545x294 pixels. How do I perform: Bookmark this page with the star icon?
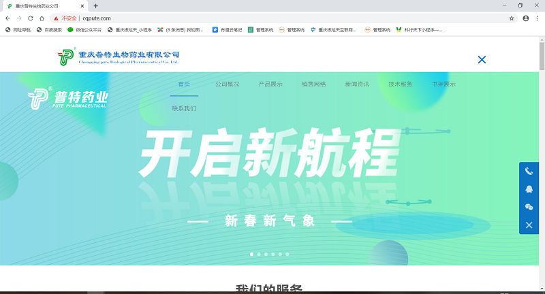pyautogui.click(x=512, y=18)
